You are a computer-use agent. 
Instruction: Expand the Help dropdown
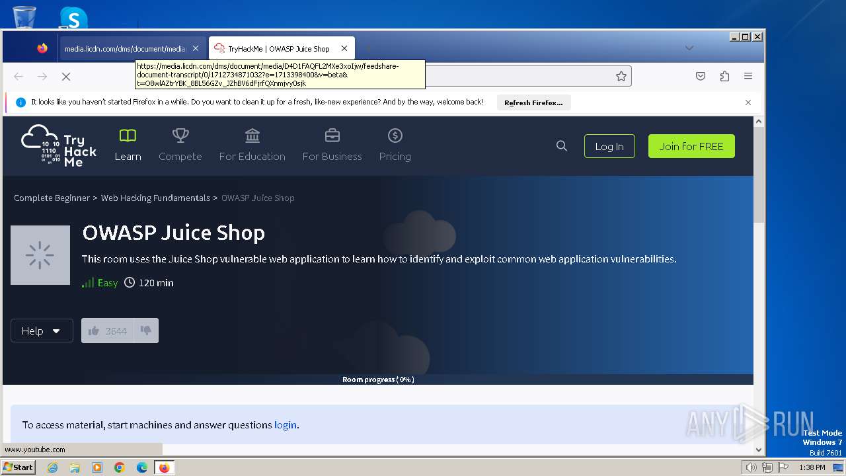pos(42,331)
